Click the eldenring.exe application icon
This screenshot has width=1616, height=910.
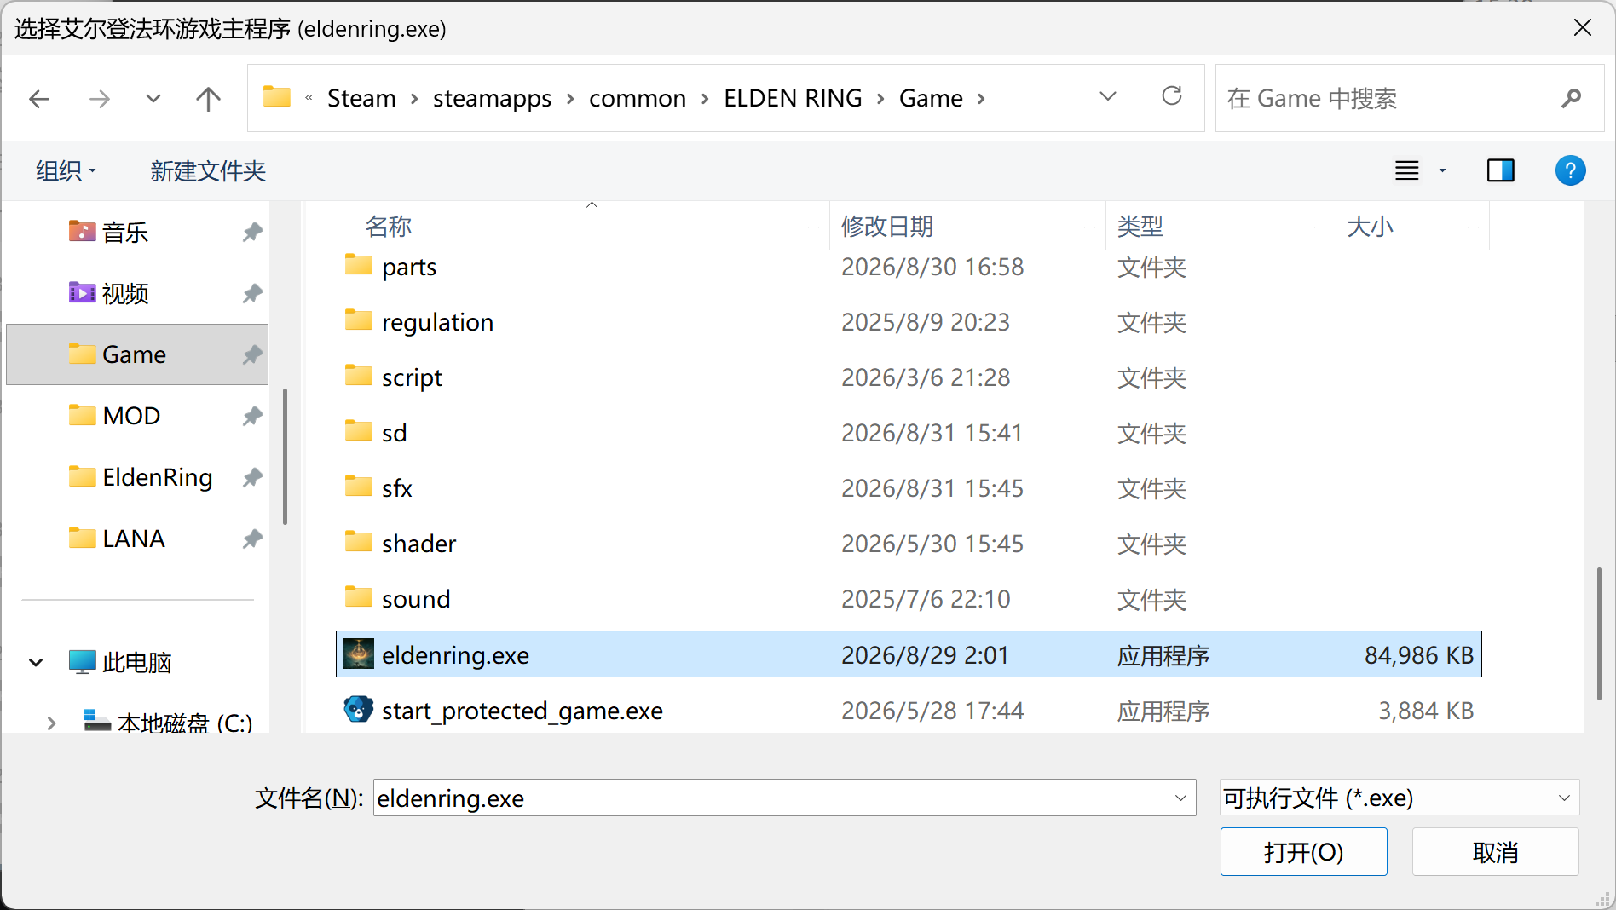tap(359, 654)
